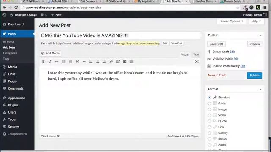Insert horizontal line
Screen dimensions: 271x152
[84, 62]
